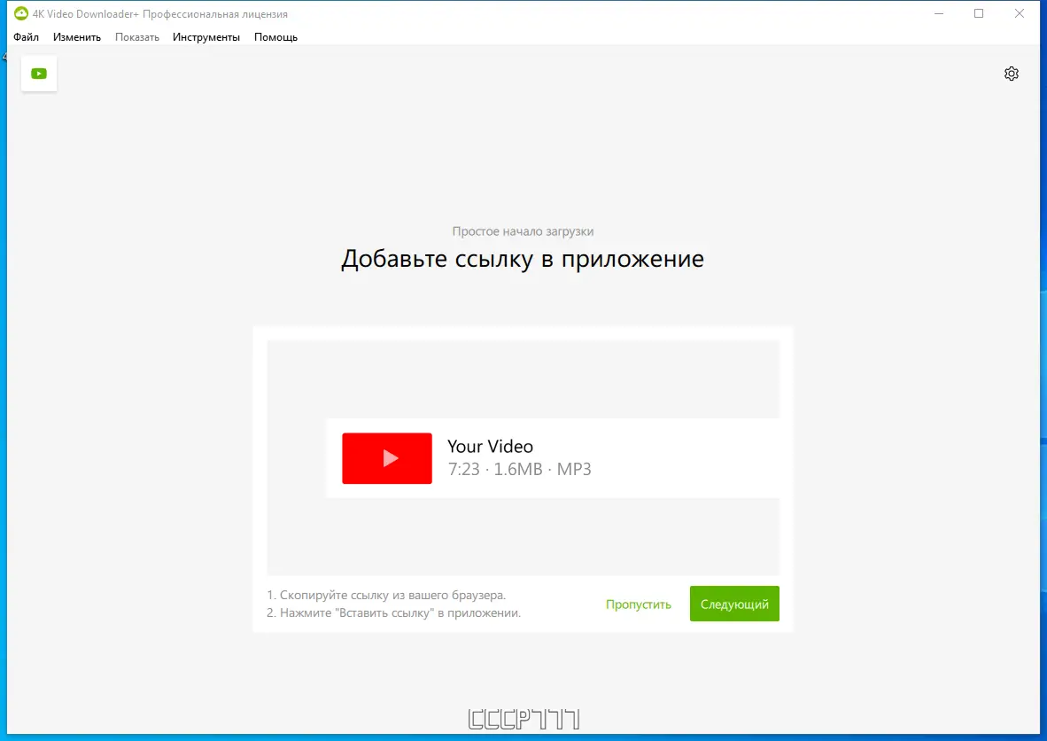The image size is (1047, 741).
Task: Open the Помощь menu
Action: [275, 37]
